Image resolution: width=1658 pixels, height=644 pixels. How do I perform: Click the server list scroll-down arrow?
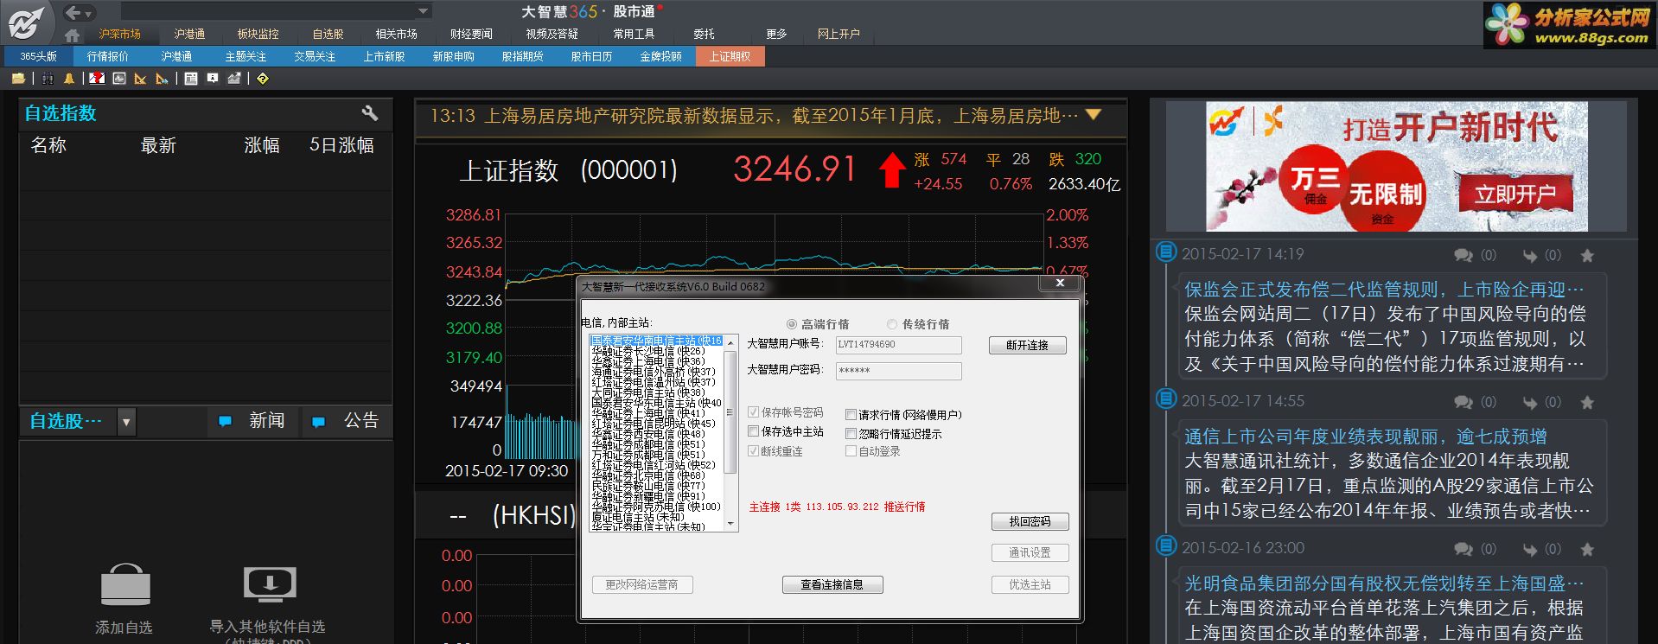point(730,524)
